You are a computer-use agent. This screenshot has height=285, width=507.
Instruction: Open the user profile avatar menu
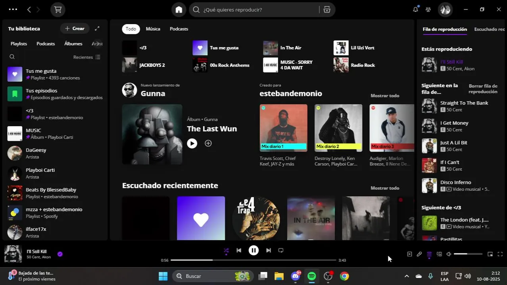(x=445, y=9)
